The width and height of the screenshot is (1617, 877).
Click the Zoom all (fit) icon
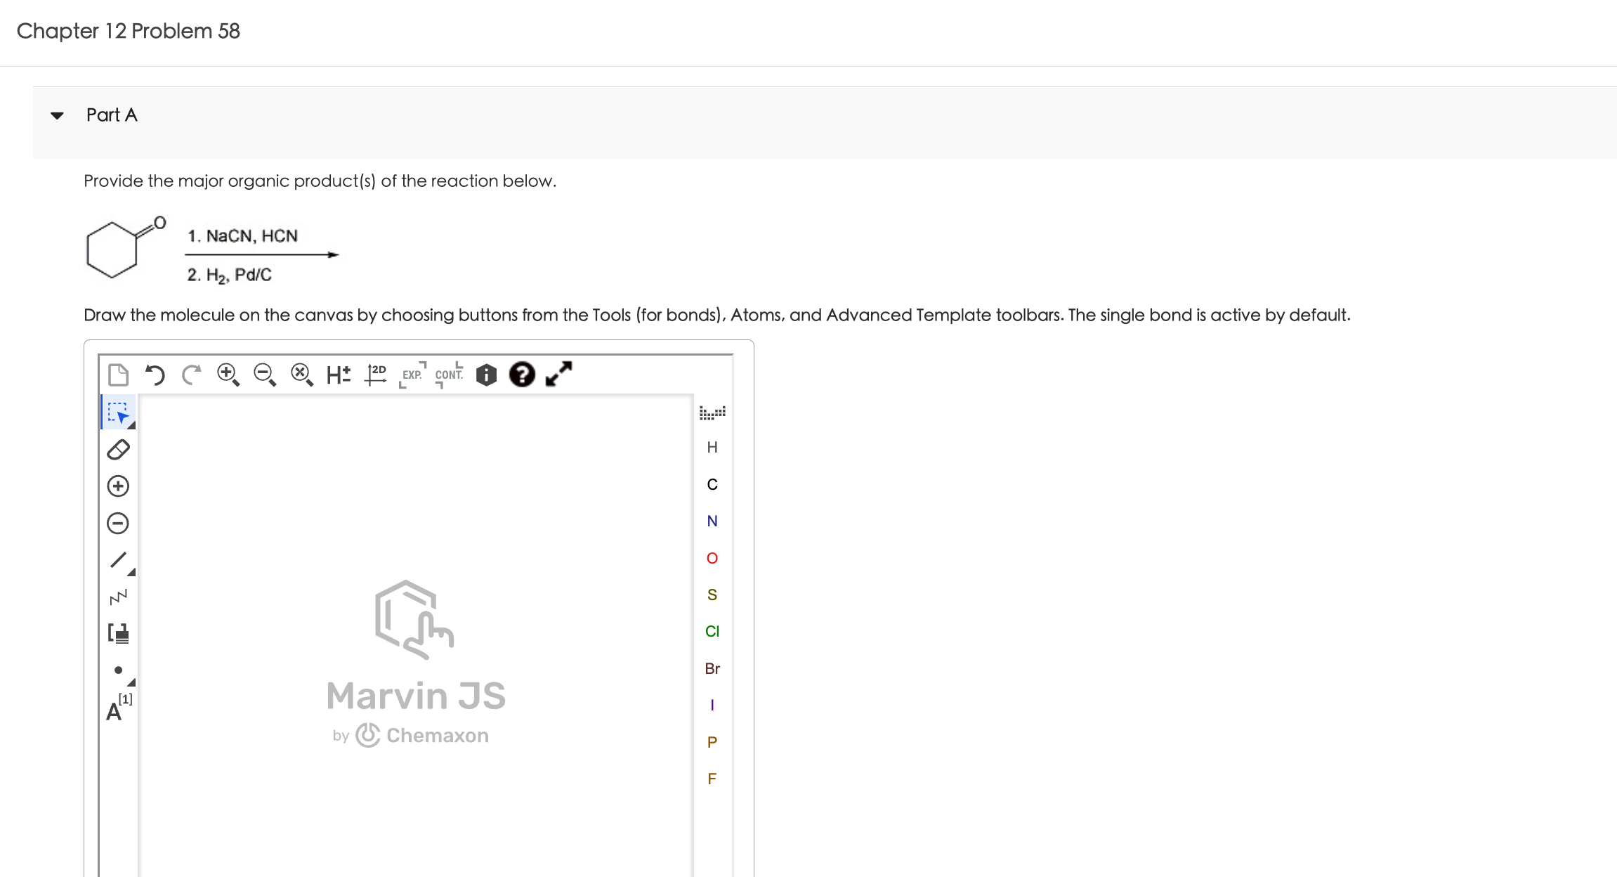click(301, 375)
